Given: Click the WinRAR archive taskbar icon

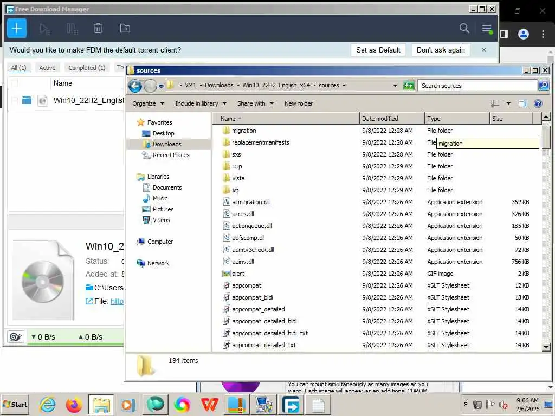Looking at the screenshot, I should tap(236, 405).
